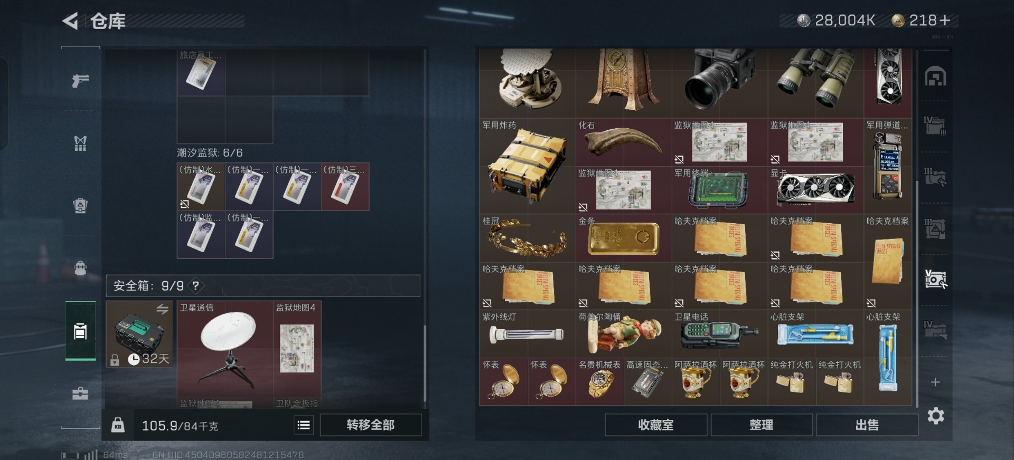Screen dimensions: 1014x460
Task: Open the warehouse settings gear icon
Action: coord(935,416)
